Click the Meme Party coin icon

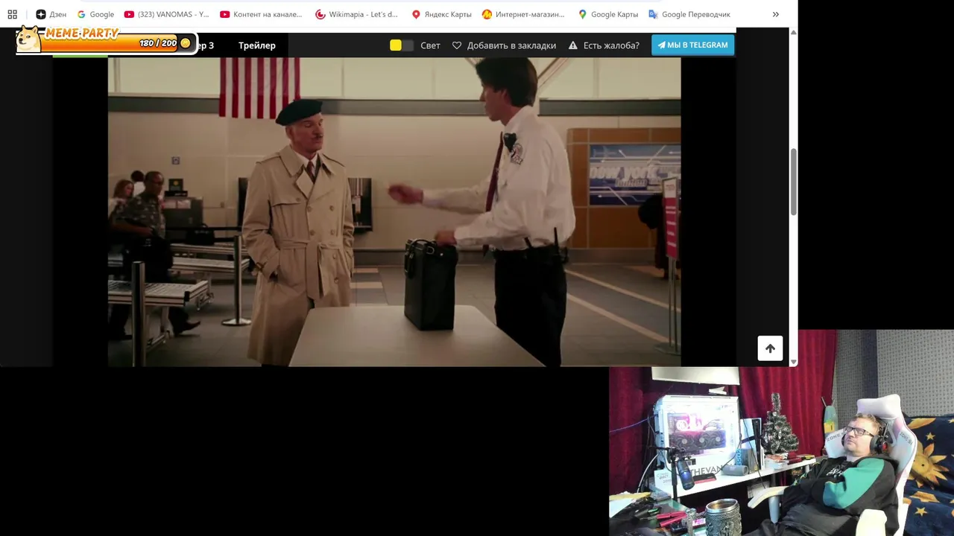[186, 43]
